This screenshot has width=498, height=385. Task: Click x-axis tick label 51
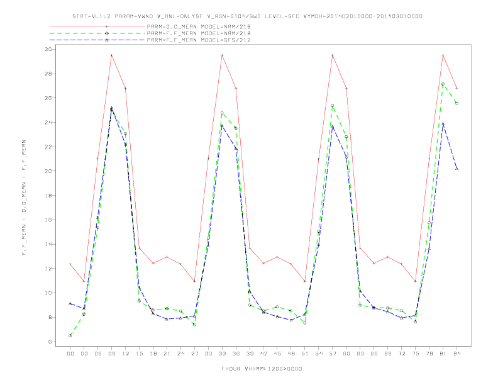pos(305,354)
